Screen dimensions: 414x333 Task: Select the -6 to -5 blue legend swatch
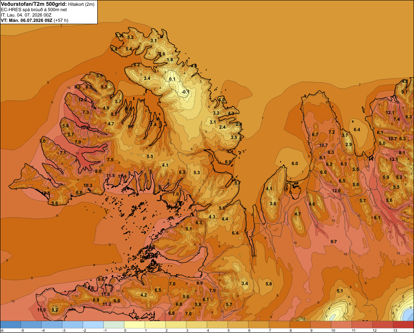(10, 324)
